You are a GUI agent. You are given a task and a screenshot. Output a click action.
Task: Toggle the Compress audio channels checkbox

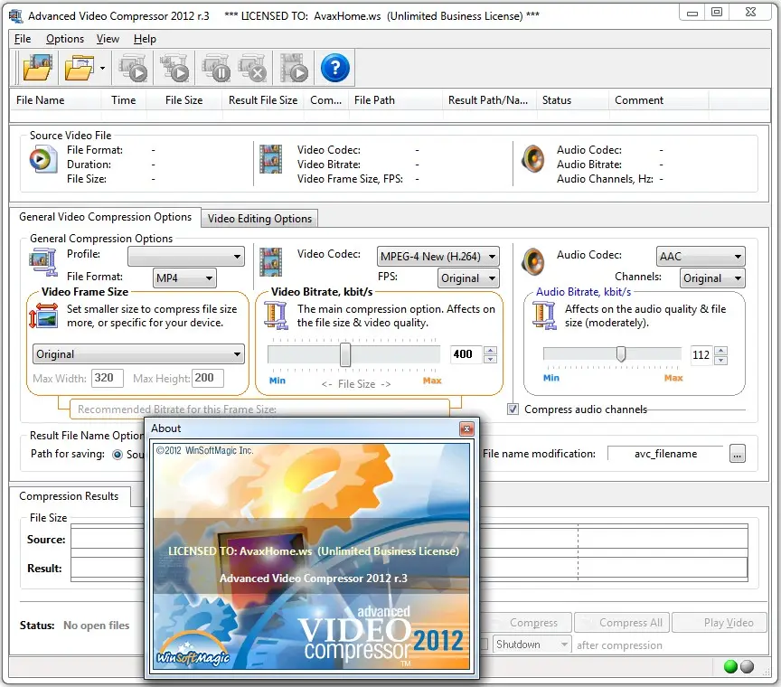[513, 409]
